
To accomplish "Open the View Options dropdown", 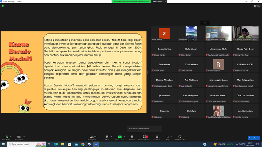I will [x=159, y=2].
